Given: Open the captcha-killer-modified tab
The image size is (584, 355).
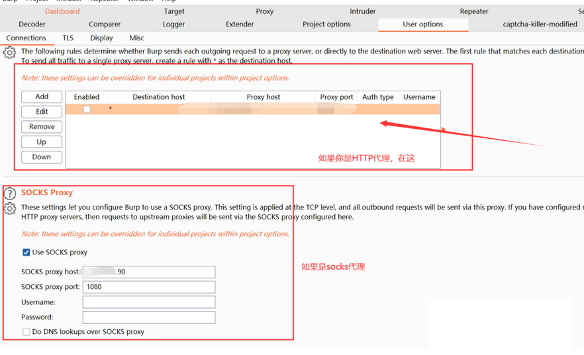Looking at the screenshot, I should coord(540,24).
